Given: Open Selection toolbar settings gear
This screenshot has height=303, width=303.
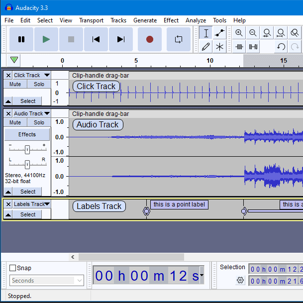Looking at the screenshot, I should (x=240, y=280).
